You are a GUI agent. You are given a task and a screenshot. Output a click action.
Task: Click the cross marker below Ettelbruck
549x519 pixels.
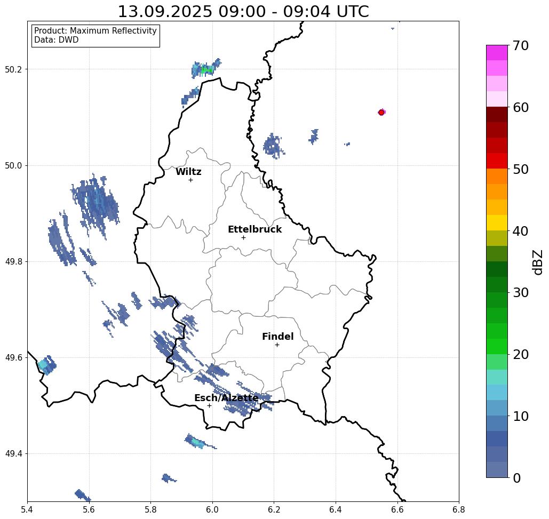tap(243, 237)
